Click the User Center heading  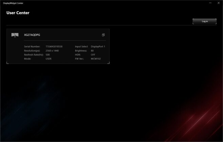[18, 13]
